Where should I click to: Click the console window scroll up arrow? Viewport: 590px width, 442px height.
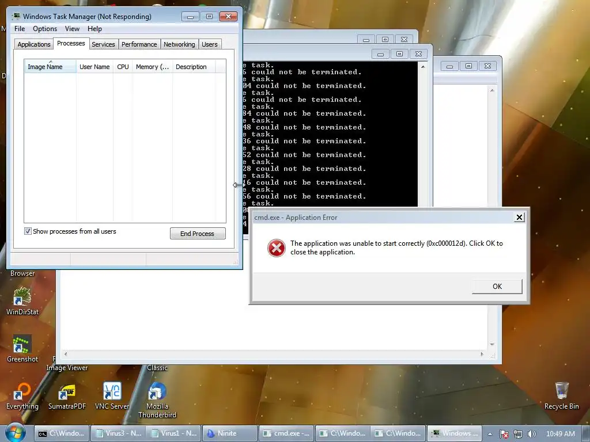pyautogui.click(x=423, y=67)
